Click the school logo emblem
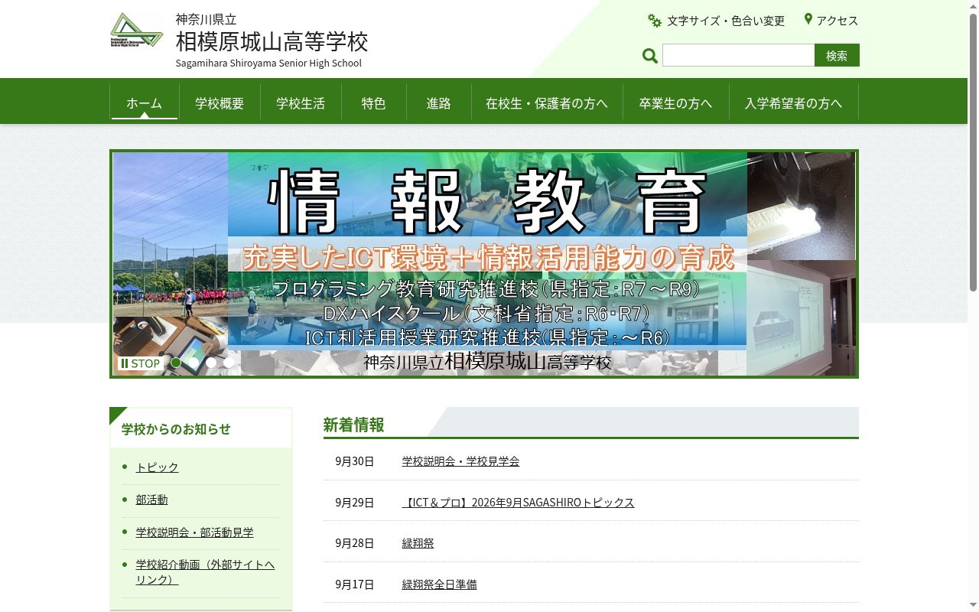This screenshot has height=612, width=979. tap(137, 31)
